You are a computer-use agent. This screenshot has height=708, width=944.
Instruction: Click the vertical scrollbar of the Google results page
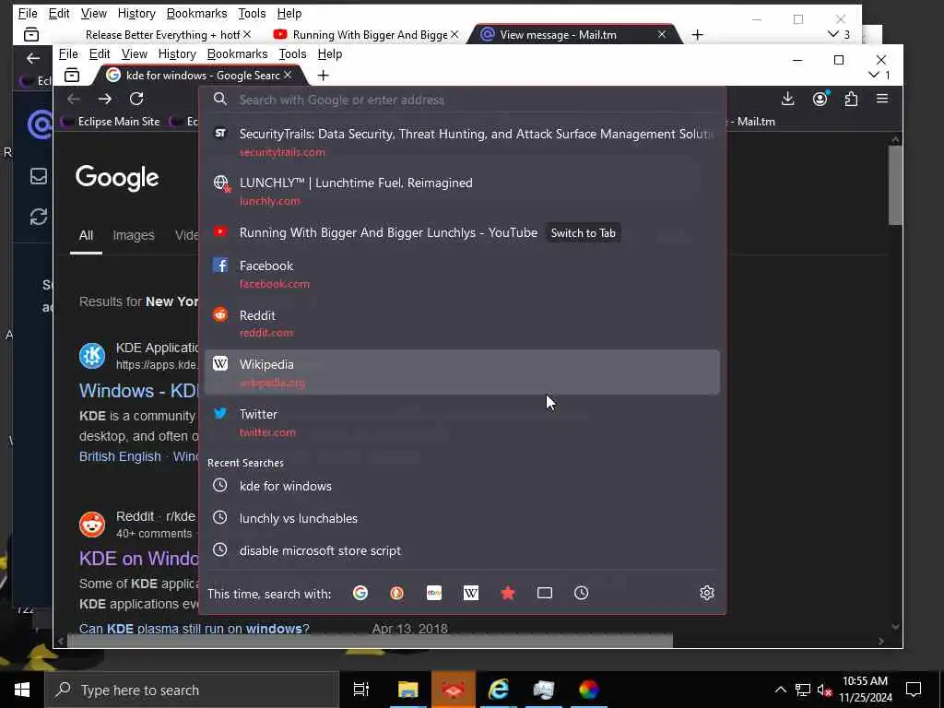[x=895, y=184]
